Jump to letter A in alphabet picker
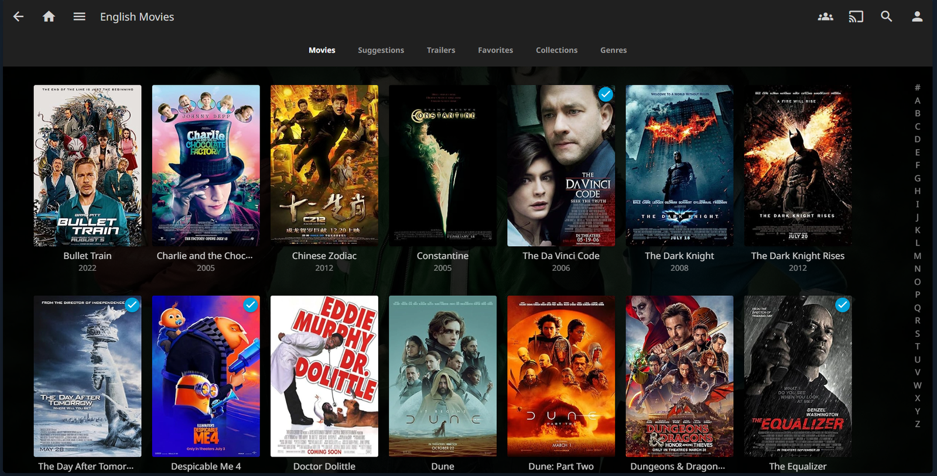This screenshot has width=937, height=476. tap(918, 101)
